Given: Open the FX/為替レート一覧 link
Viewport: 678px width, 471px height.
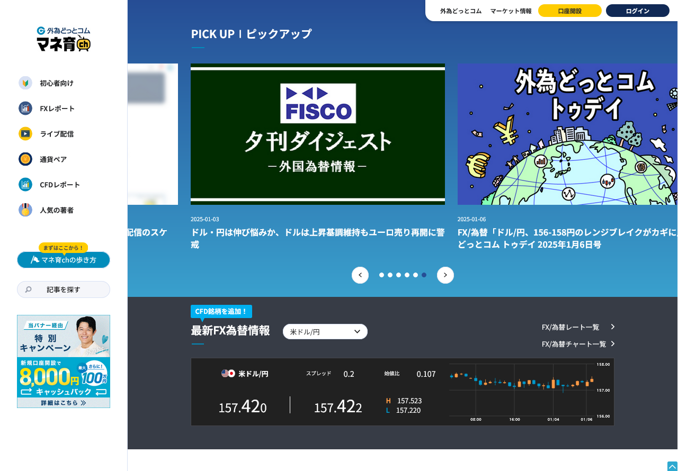Looking at the screenshot, I should 570,327.
